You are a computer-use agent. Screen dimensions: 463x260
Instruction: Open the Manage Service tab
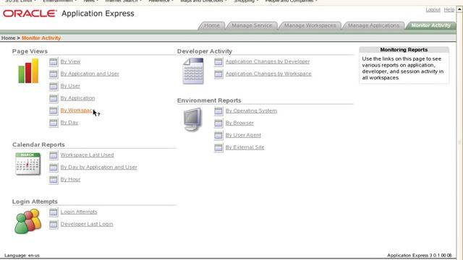[252, 26]
